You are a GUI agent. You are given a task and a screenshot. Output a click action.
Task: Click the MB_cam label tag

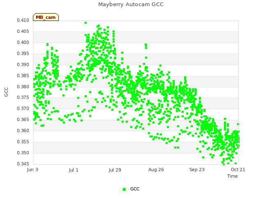click(46, 17)
